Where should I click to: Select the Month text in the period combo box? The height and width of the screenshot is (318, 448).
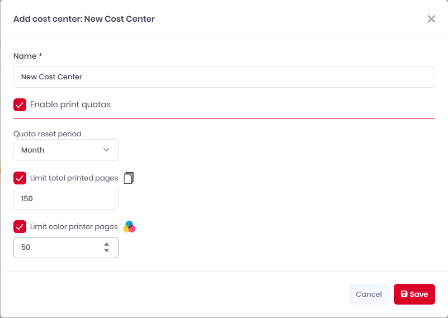32,150
